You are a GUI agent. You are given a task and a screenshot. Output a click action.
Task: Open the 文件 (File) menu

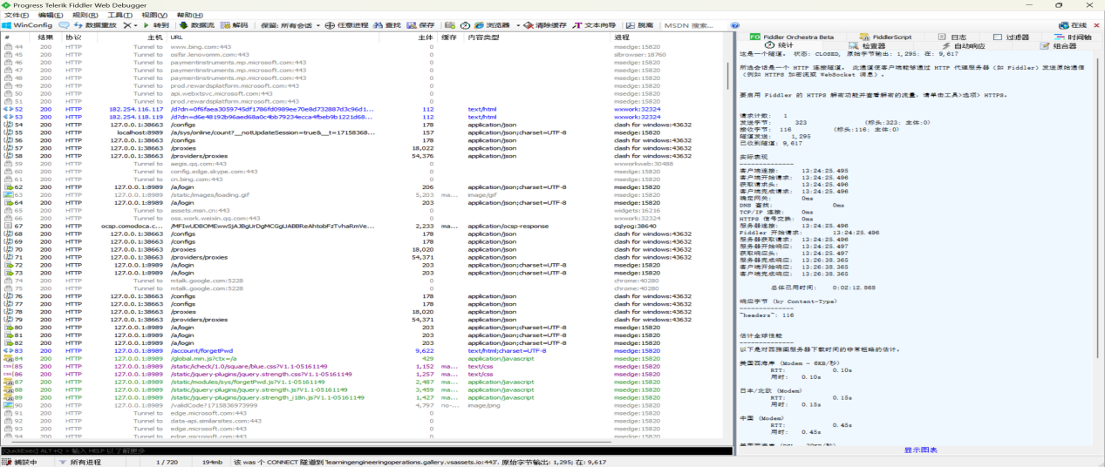pos(17,15)
